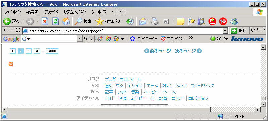Click the Stop icon with red X
The image size is (268, 121).
coord(45,21)
